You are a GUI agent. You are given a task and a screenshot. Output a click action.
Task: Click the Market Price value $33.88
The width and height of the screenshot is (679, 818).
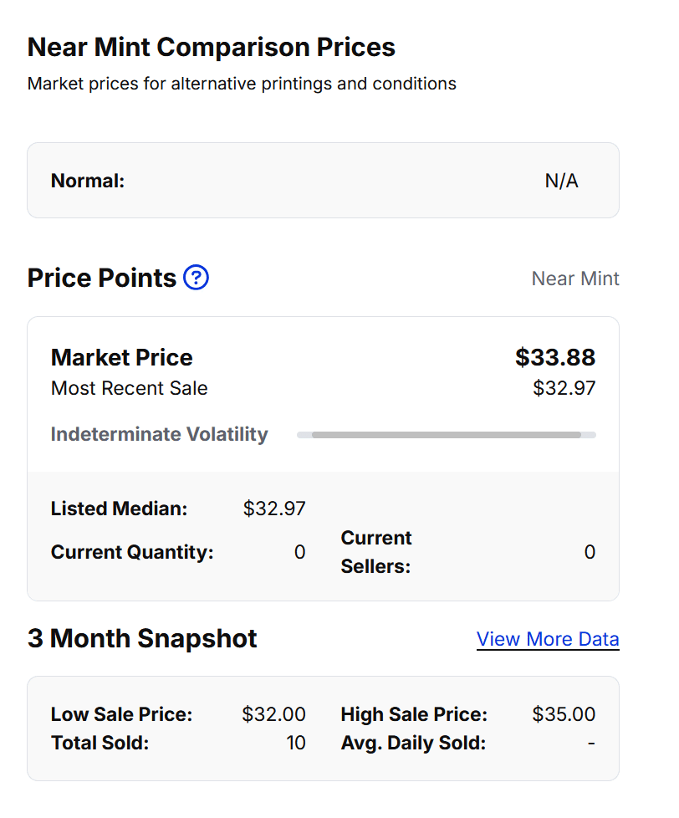554,357
